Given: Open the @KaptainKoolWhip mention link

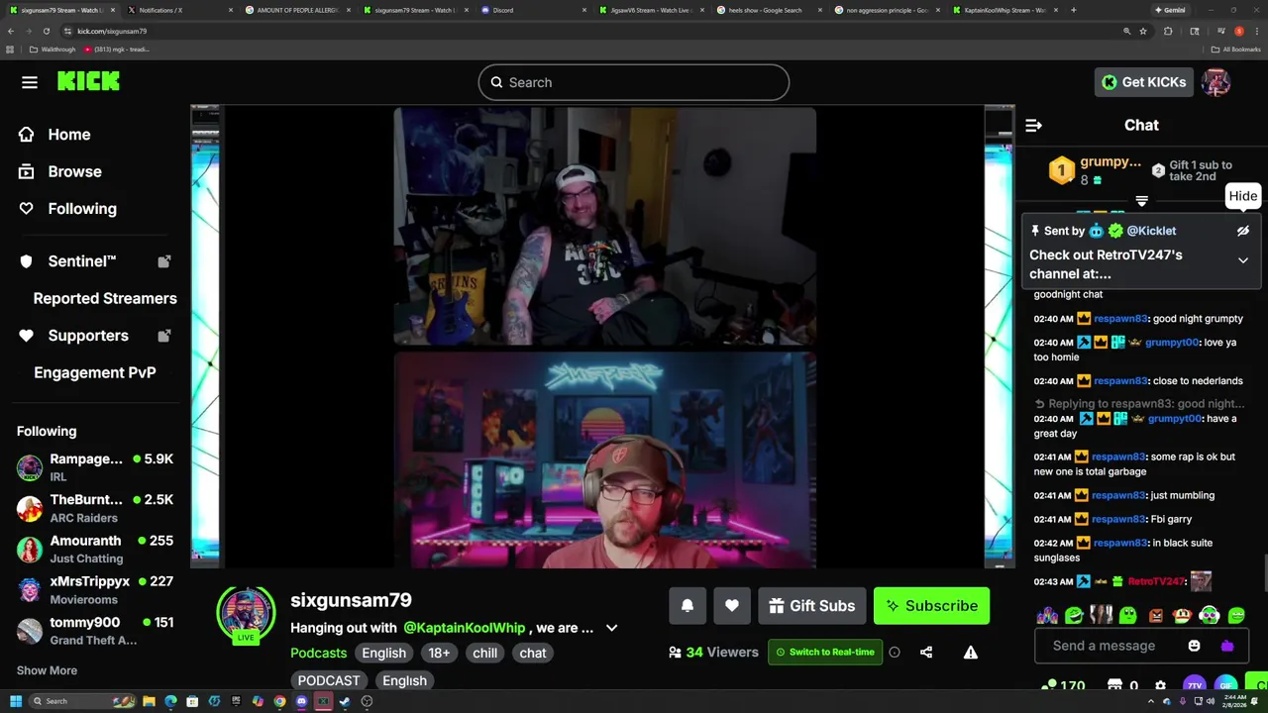Looking at the screenshot, I should pos(465,628).
